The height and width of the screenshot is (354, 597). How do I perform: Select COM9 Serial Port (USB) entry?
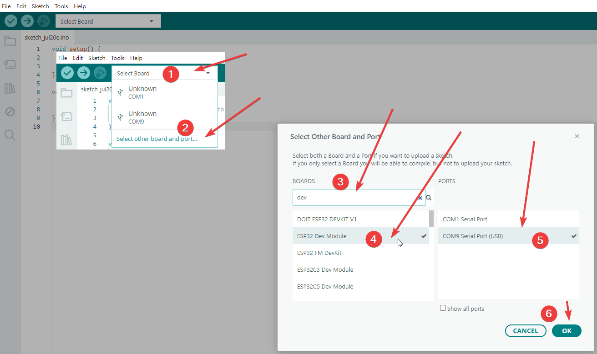(x=509, y=236)
